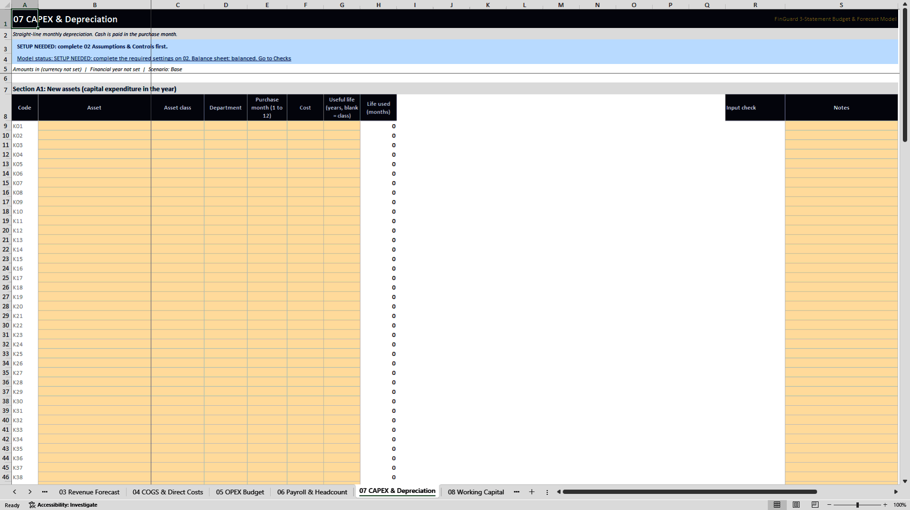Go to next sheet tab arrow
The height and width of the screenshot is (510, 910).
30,492
